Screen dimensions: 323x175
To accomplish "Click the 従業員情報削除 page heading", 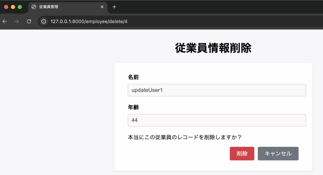I will tap(213, 48).
